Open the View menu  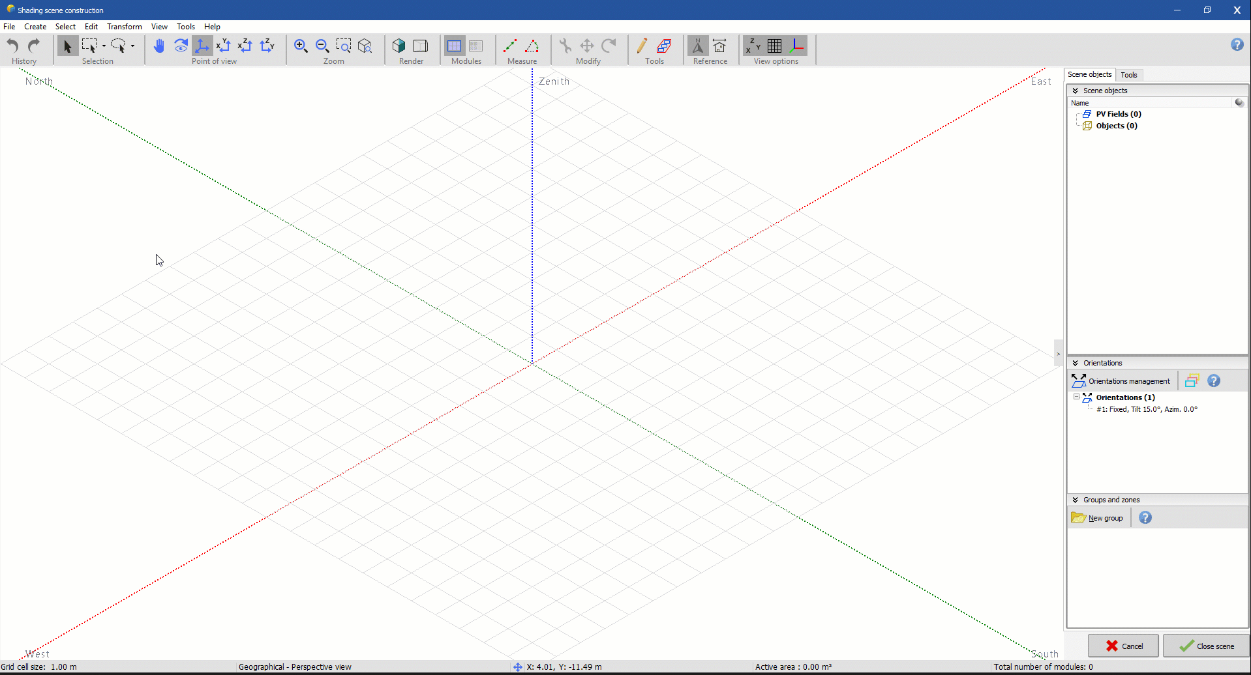click(159, 27)
